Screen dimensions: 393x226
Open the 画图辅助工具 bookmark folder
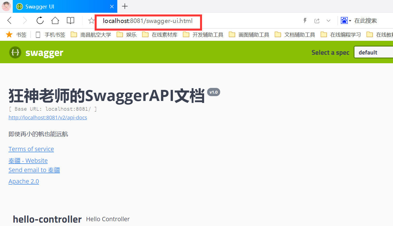pyautogui.click(x=249, y=35)
